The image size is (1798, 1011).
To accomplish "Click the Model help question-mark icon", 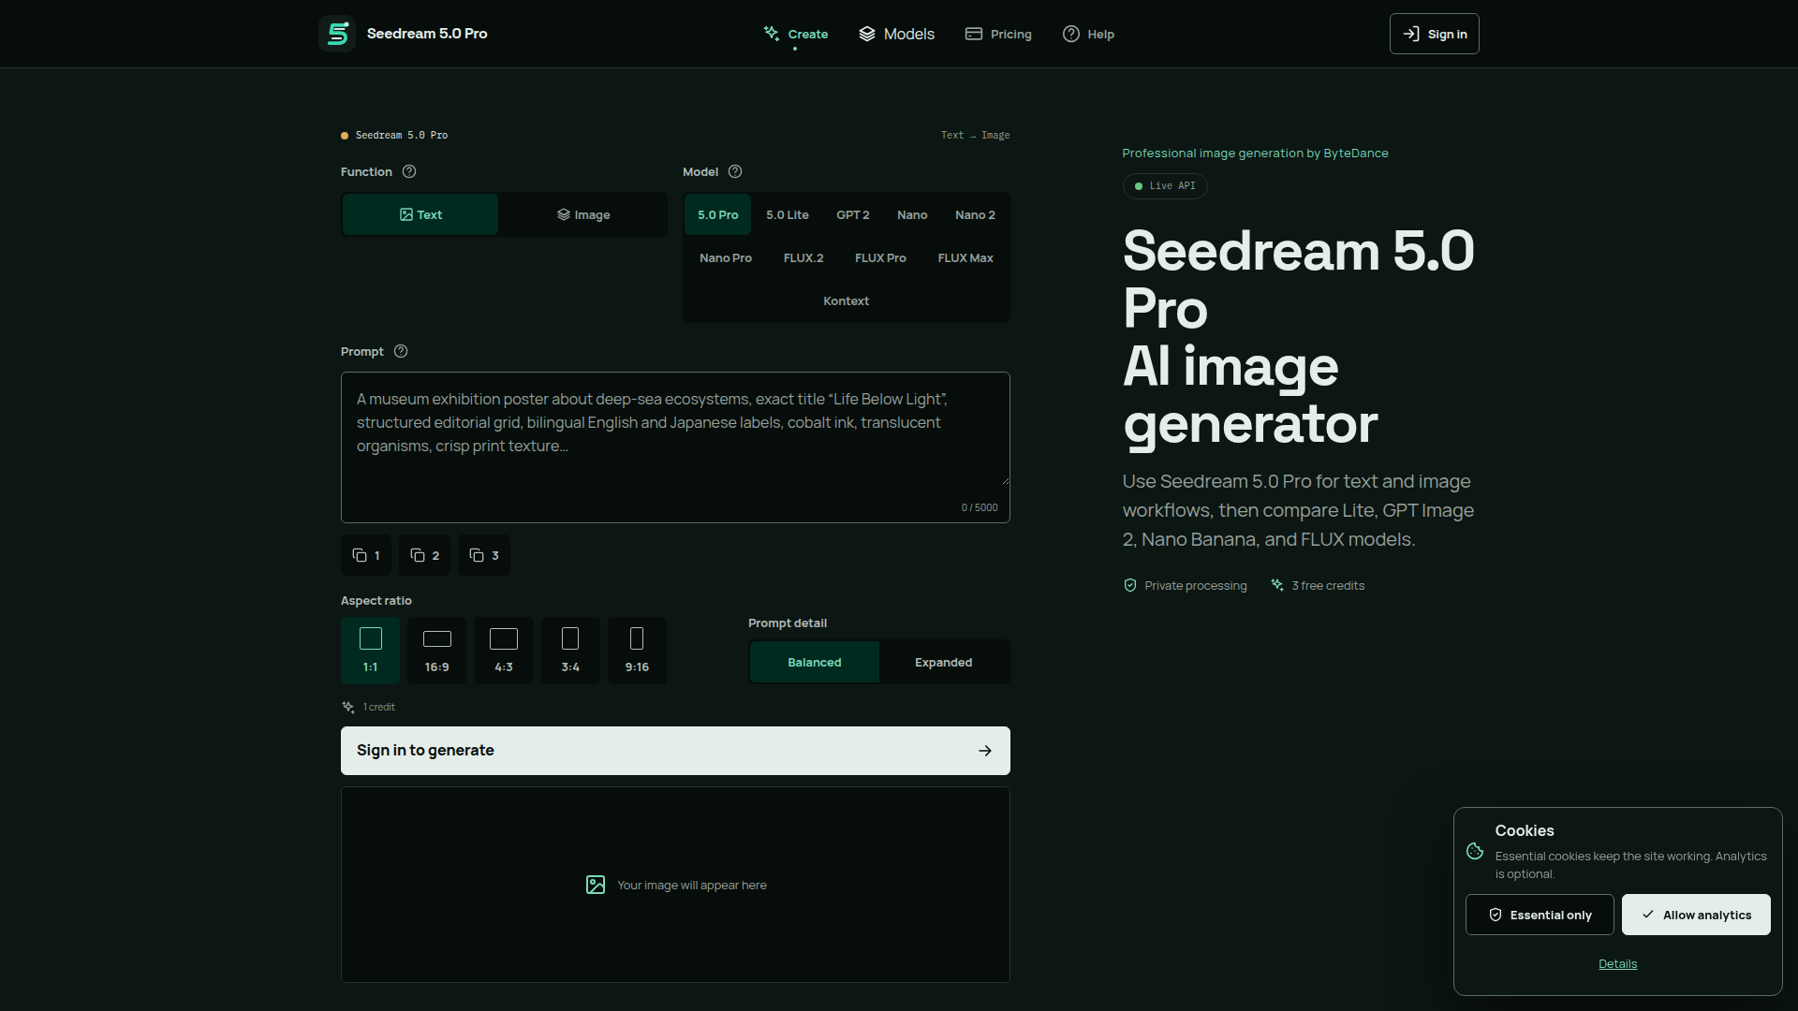I will click(735, 171).
